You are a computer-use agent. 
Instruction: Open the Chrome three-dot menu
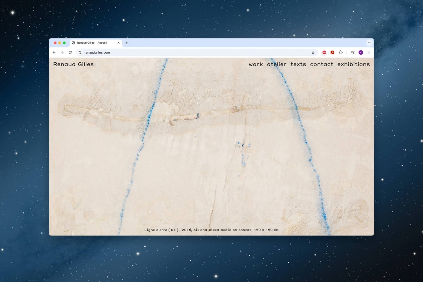(x=369, y=53)
